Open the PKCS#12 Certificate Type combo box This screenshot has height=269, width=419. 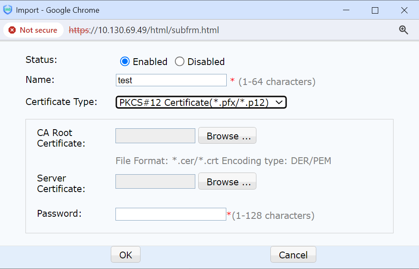pos(195,102)
